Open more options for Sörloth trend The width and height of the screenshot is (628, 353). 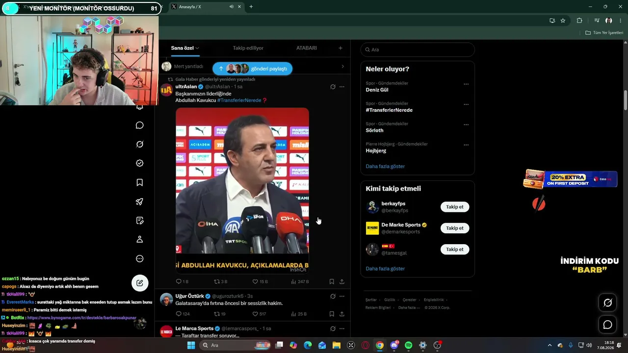(x=466, y=125)
